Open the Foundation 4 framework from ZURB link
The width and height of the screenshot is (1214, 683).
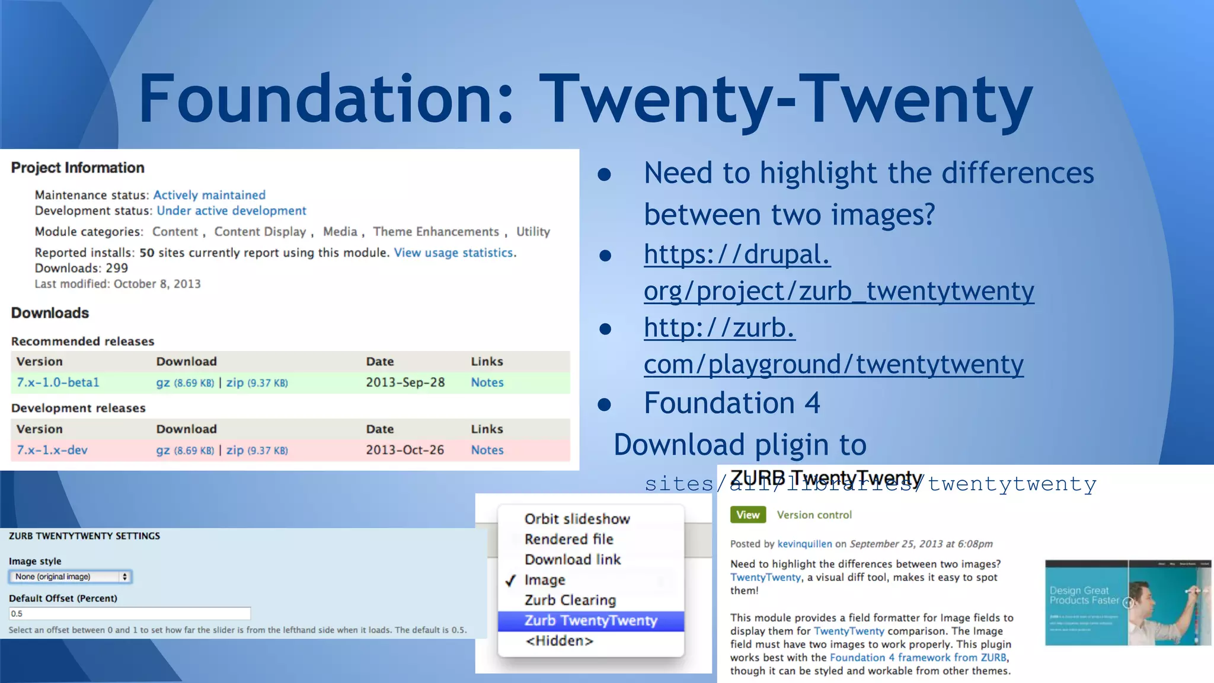(918, 658)
